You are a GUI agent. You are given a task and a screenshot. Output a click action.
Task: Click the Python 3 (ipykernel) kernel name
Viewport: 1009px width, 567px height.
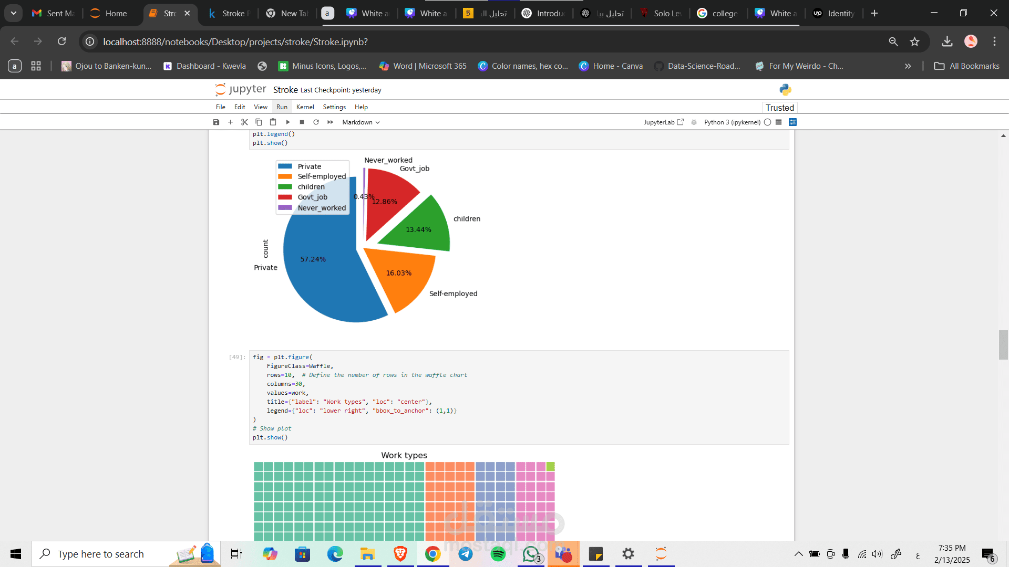click(x=732, y=122)
